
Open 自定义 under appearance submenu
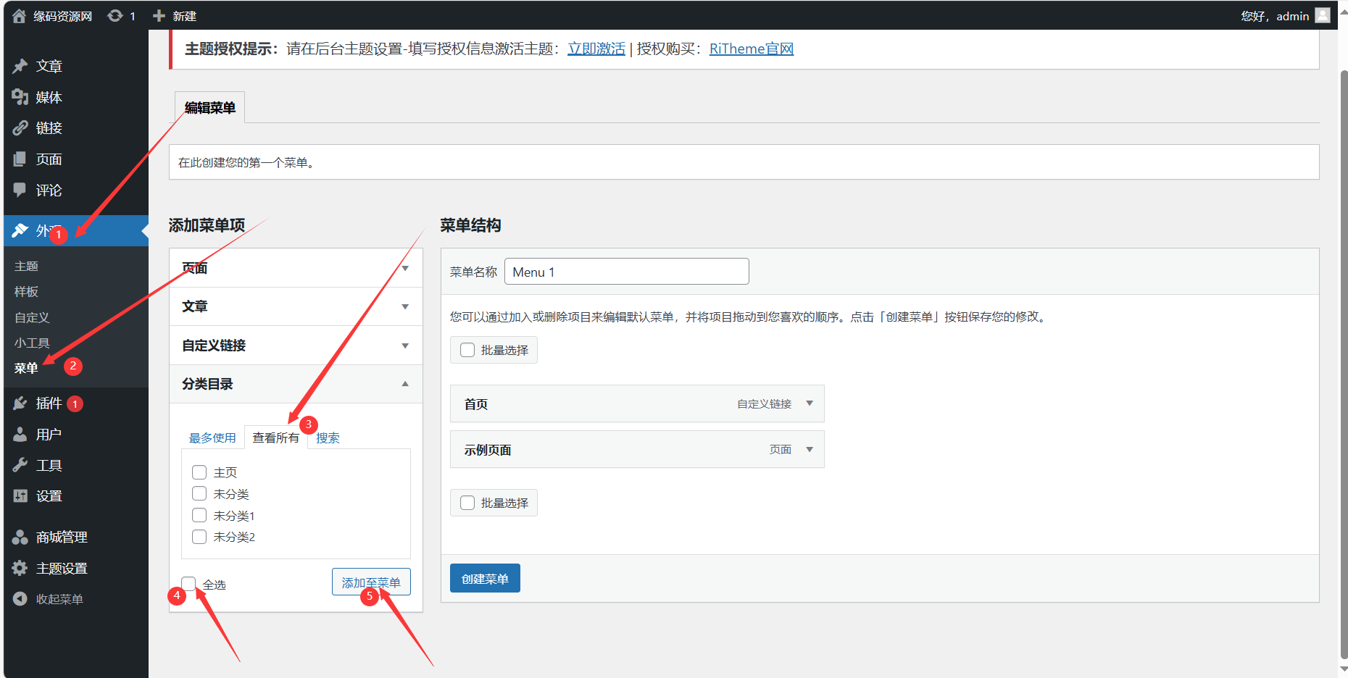tap(32, 317)
